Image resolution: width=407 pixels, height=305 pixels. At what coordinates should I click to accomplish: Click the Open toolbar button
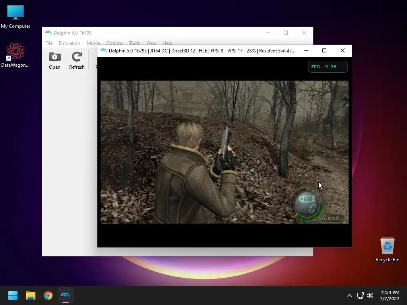tap(54, 61)
